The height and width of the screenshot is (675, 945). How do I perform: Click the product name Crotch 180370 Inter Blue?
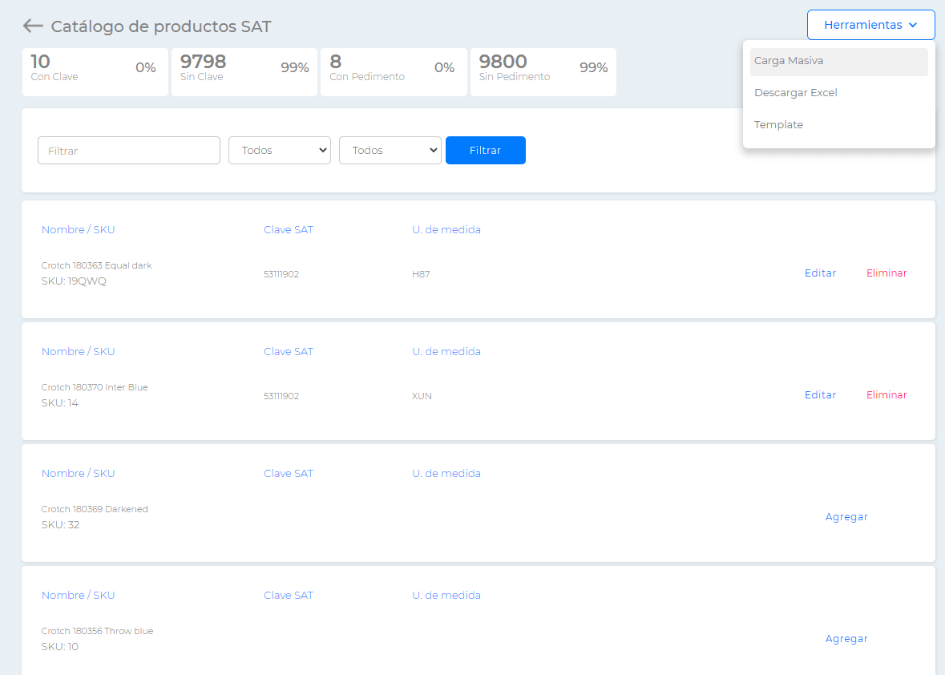pos(95,387)
